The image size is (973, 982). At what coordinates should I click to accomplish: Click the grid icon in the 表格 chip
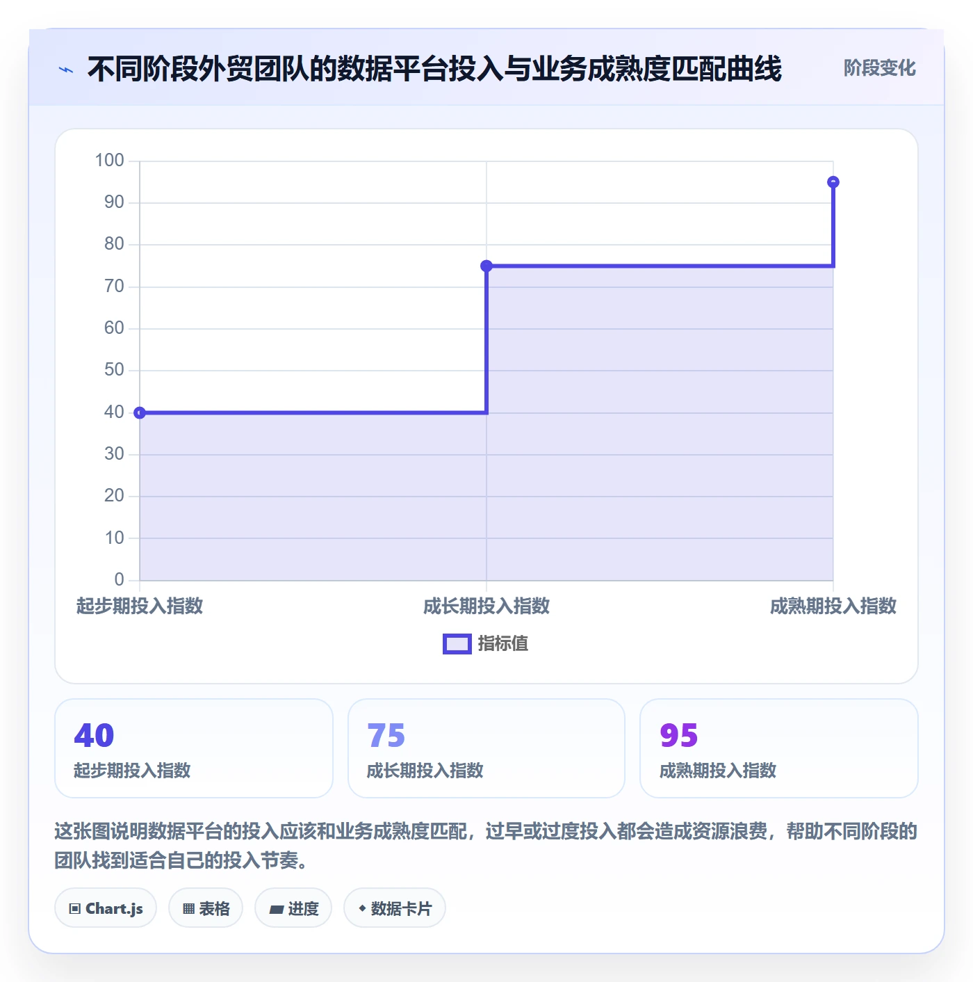click(188, 909)
